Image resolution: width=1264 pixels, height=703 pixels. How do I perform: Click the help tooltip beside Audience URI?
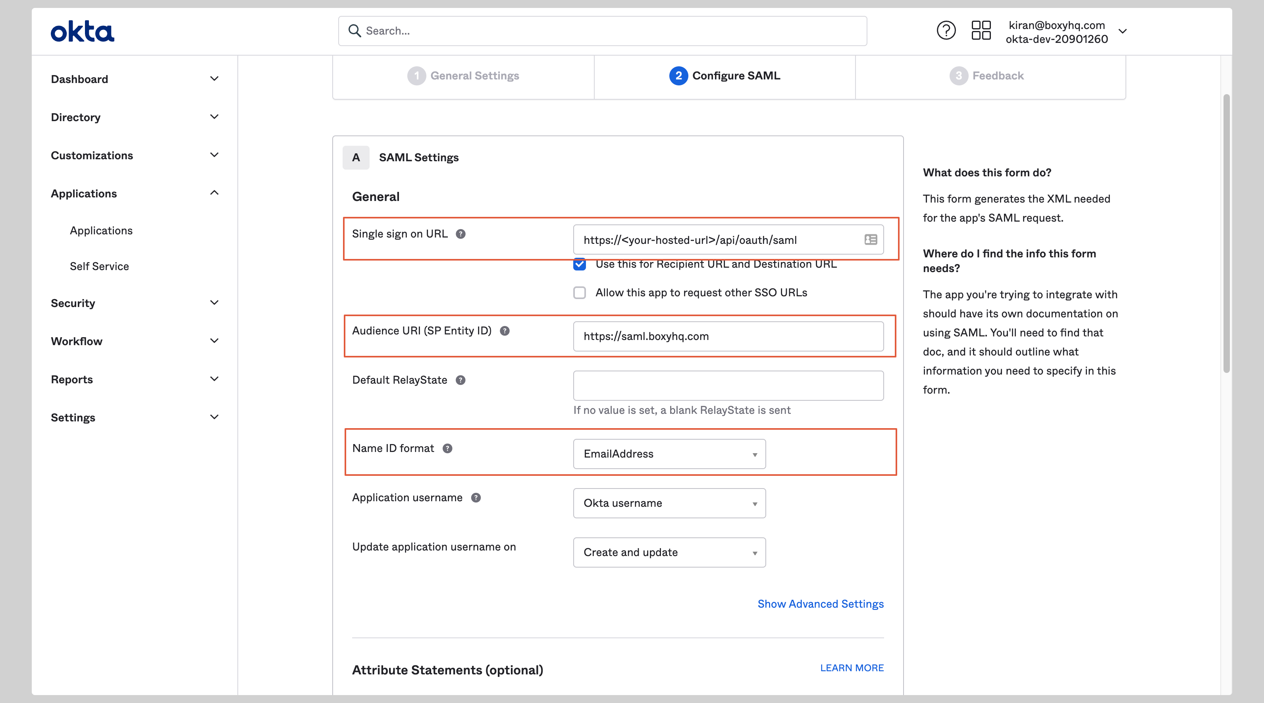505,331
